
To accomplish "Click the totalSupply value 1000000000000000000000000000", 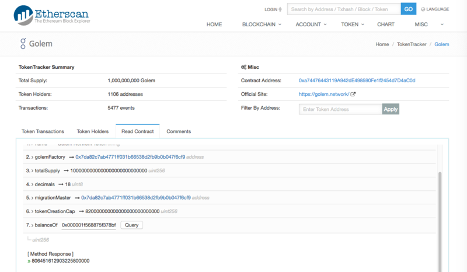I will (x=109, y=170).
